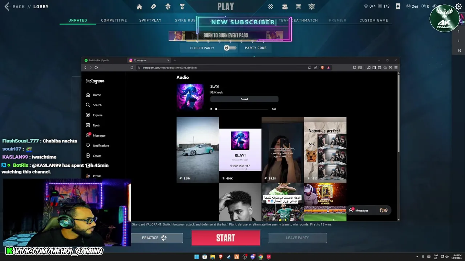The width and height of the screenshot is (465, 261).
Task: Open Instagram Create
Action: [93, 156]
